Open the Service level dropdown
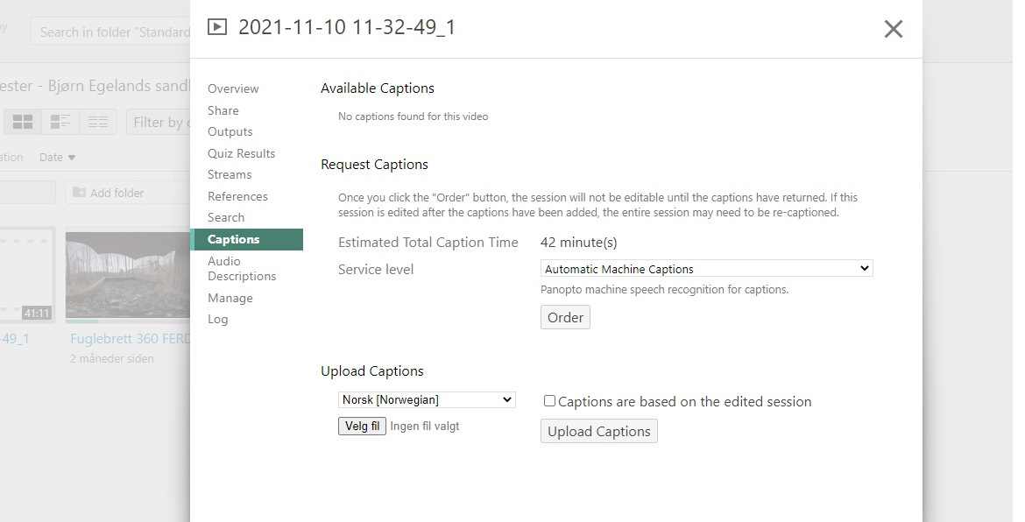 point(707,269)
